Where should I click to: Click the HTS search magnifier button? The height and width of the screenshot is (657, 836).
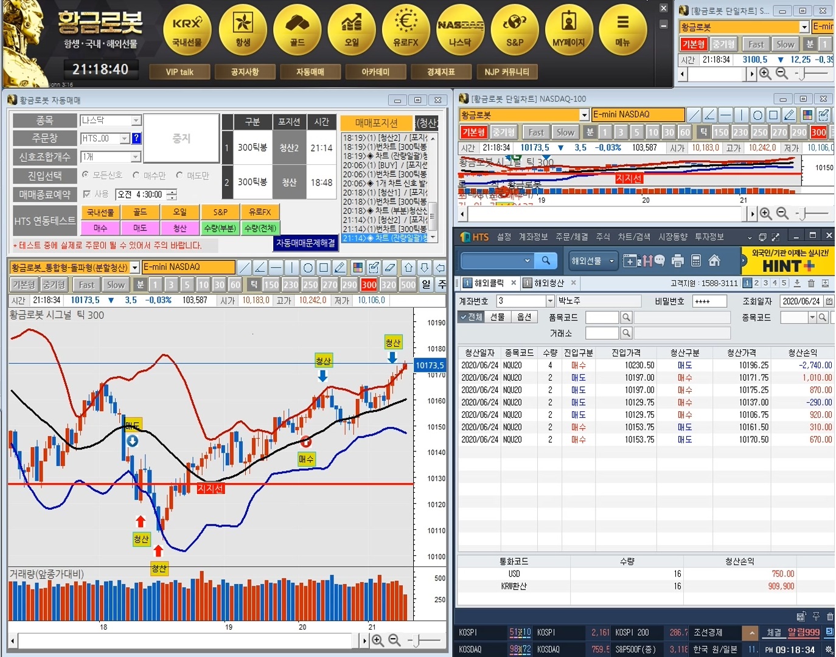click(x=546, y=261)
